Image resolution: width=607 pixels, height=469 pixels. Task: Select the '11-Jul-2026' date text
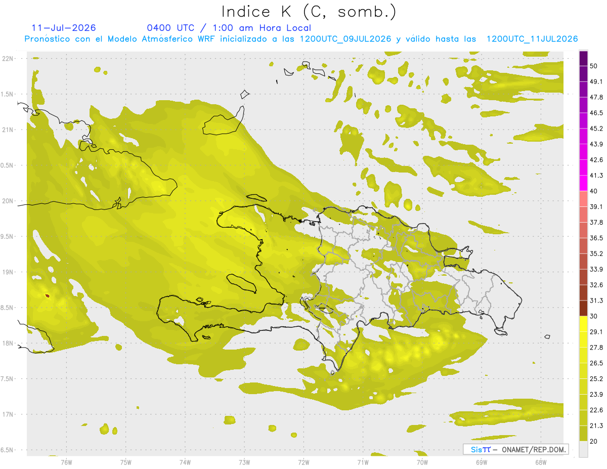64,28
